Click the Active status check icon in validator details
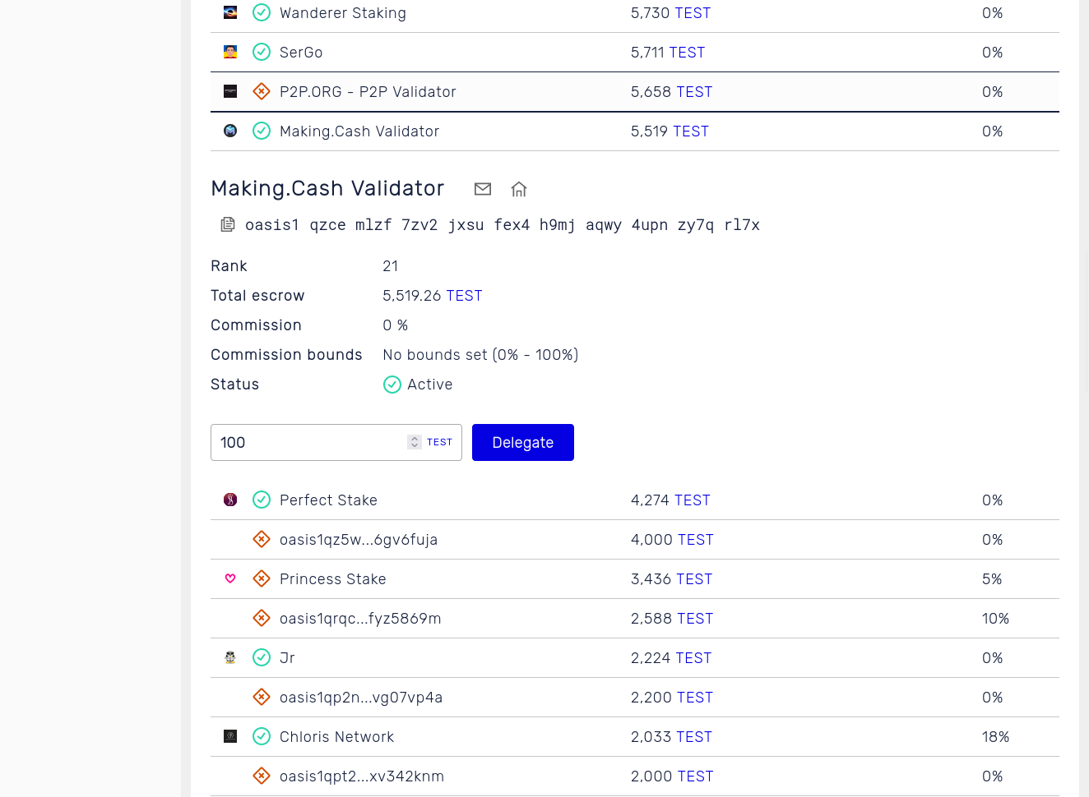 [392, 385]
